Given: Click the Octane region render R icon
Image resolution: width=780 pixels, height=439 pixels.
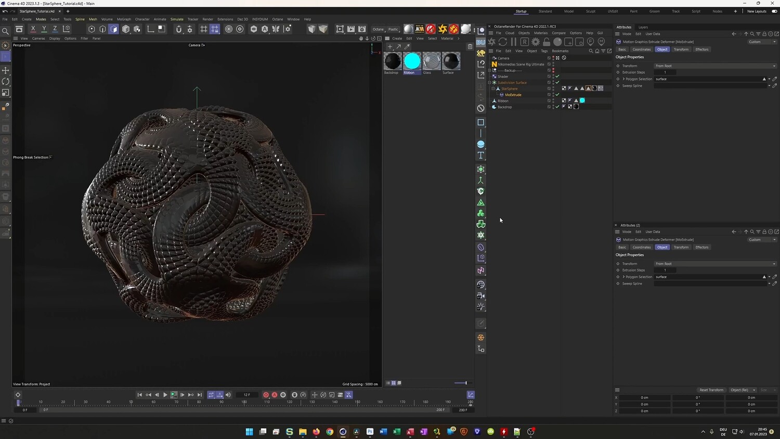Looking at the screenshot, I should pos(524,42).
